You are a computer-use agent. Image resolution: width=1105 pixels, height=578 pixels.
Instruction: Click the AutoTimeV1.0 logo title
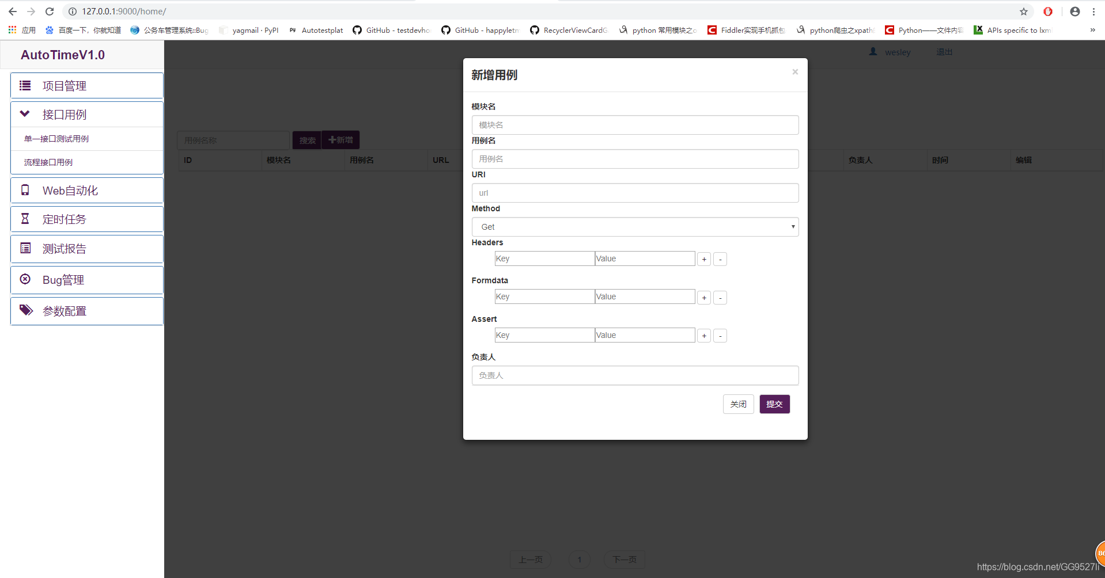63,55
